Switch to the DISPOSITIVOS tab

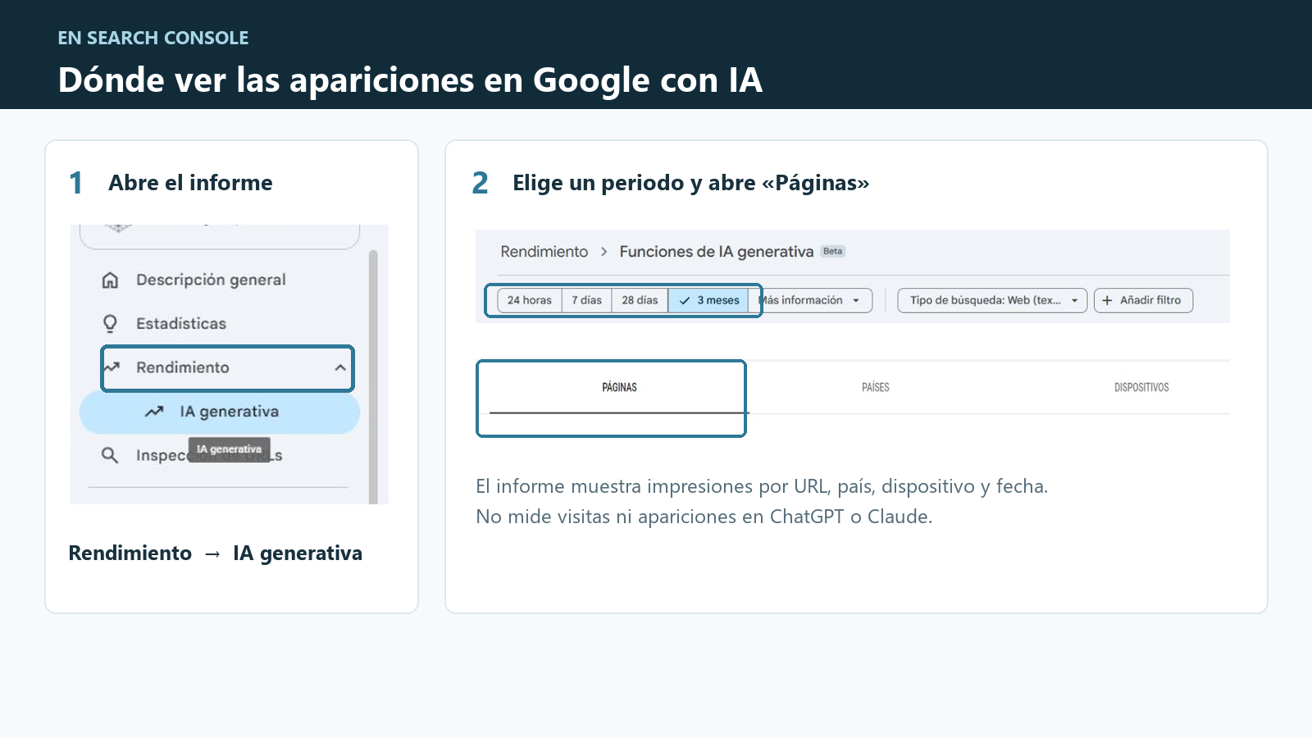[x=1141, y=387]
